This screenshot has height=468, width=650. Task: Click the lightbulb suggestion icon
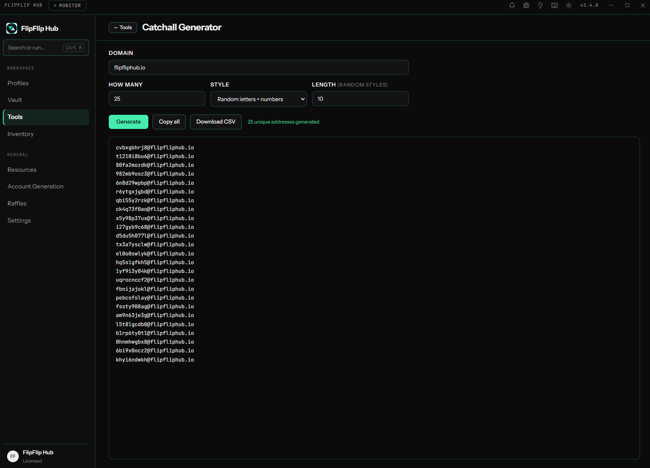(540, 5)
